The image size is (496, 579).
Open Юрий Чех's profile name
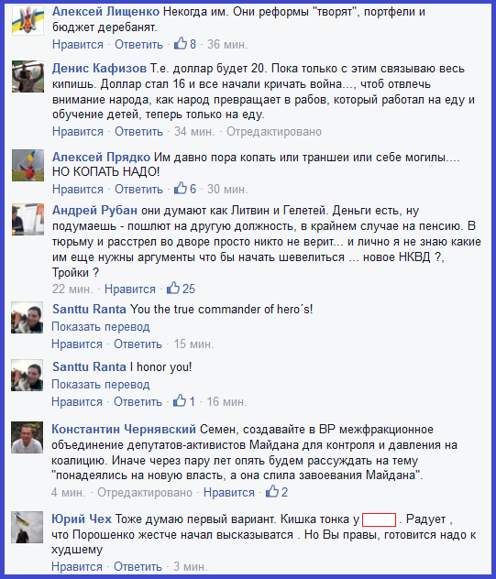[x=82, y=519]
